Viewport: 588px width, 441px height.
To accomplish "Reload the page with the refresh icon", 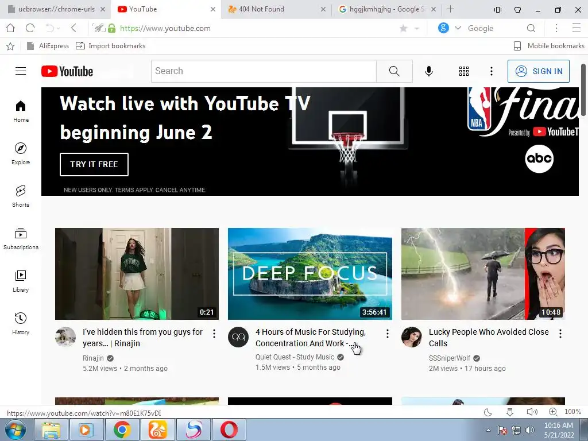I will (30, 28).
